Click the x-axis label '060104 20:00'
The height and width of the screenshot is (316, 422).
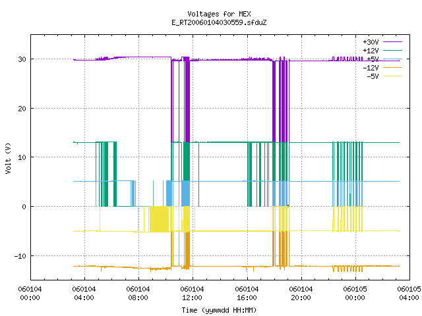301,294
